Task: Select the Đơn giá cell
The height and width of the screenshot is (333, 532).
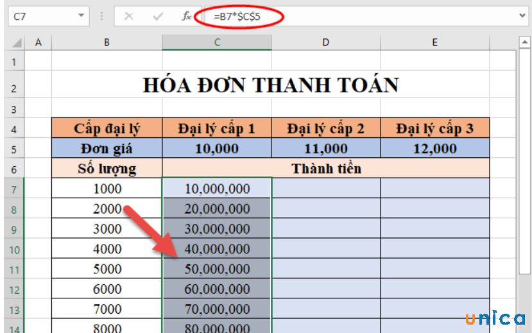Action: (107, 148)
